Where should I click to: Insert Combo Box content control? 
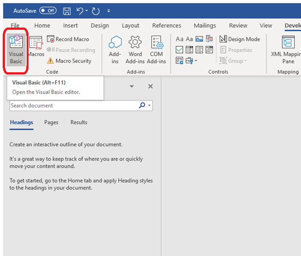click(189, 50)
